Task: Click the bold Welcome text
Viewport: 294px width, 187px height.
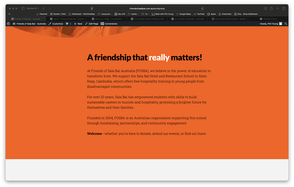Action: [x=94, y=134]
